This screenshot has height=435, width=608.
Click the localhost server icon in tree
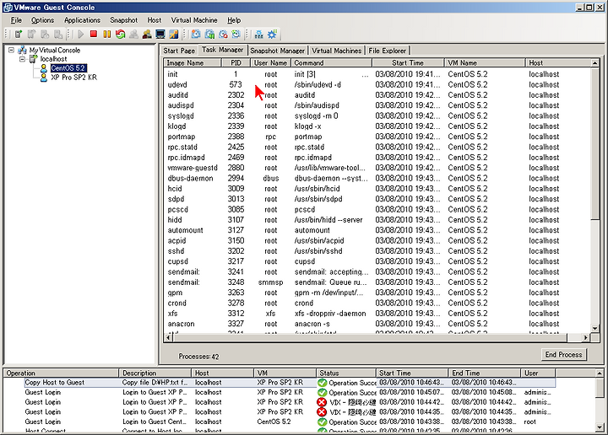[x=34, y=59]
